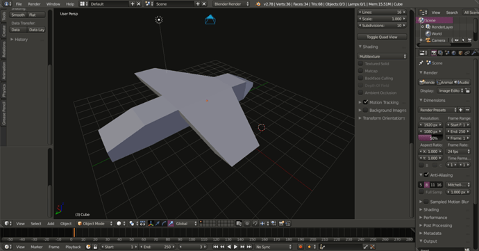Click the Blender logo in the header
Screen dimensions: 479x251
tap(258, 4)
